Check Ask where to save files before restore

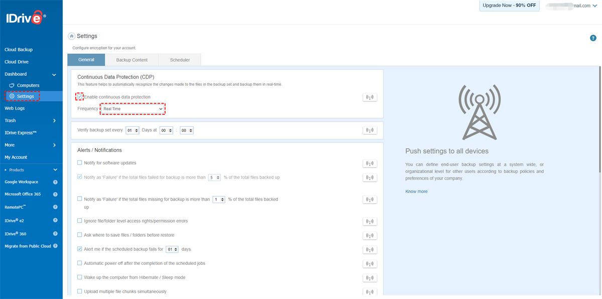click(80, 234)
